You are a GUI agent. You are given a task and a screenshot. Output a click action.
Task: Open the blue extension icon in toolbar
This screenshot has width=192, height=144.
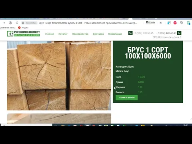169,23
